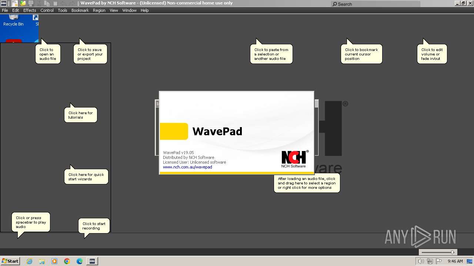Click the scrollbar thumb behind the splash screen
Screen dimensions: 474x266
pyautogui.click(x=317, y=104)
